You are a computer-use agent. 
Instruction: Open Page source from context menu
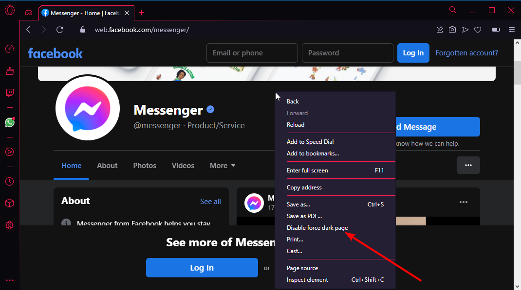tap(335, 268)
